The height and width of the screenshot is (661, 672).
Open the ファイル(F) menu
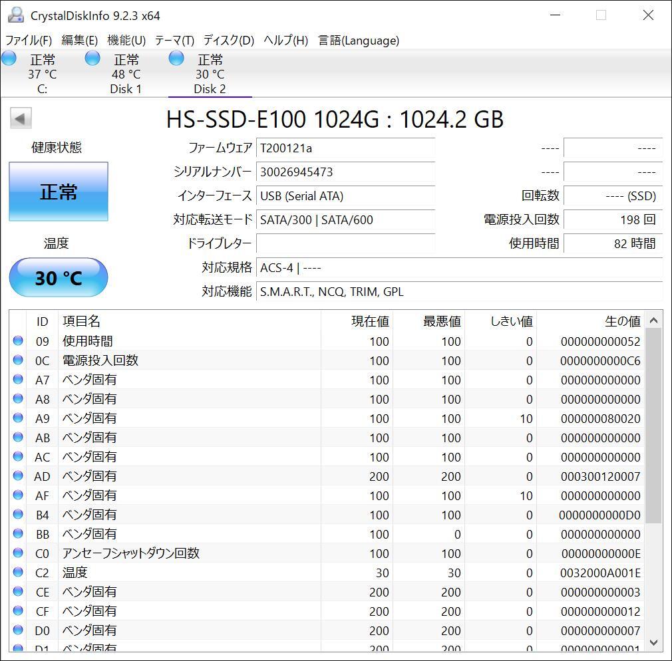point(29,41)
